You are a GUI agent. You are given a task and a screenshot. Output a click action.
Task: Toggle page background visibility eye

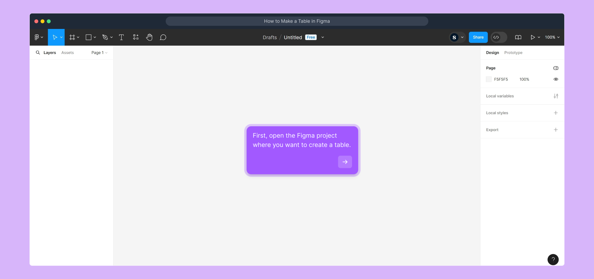click(x=556, y=79)
